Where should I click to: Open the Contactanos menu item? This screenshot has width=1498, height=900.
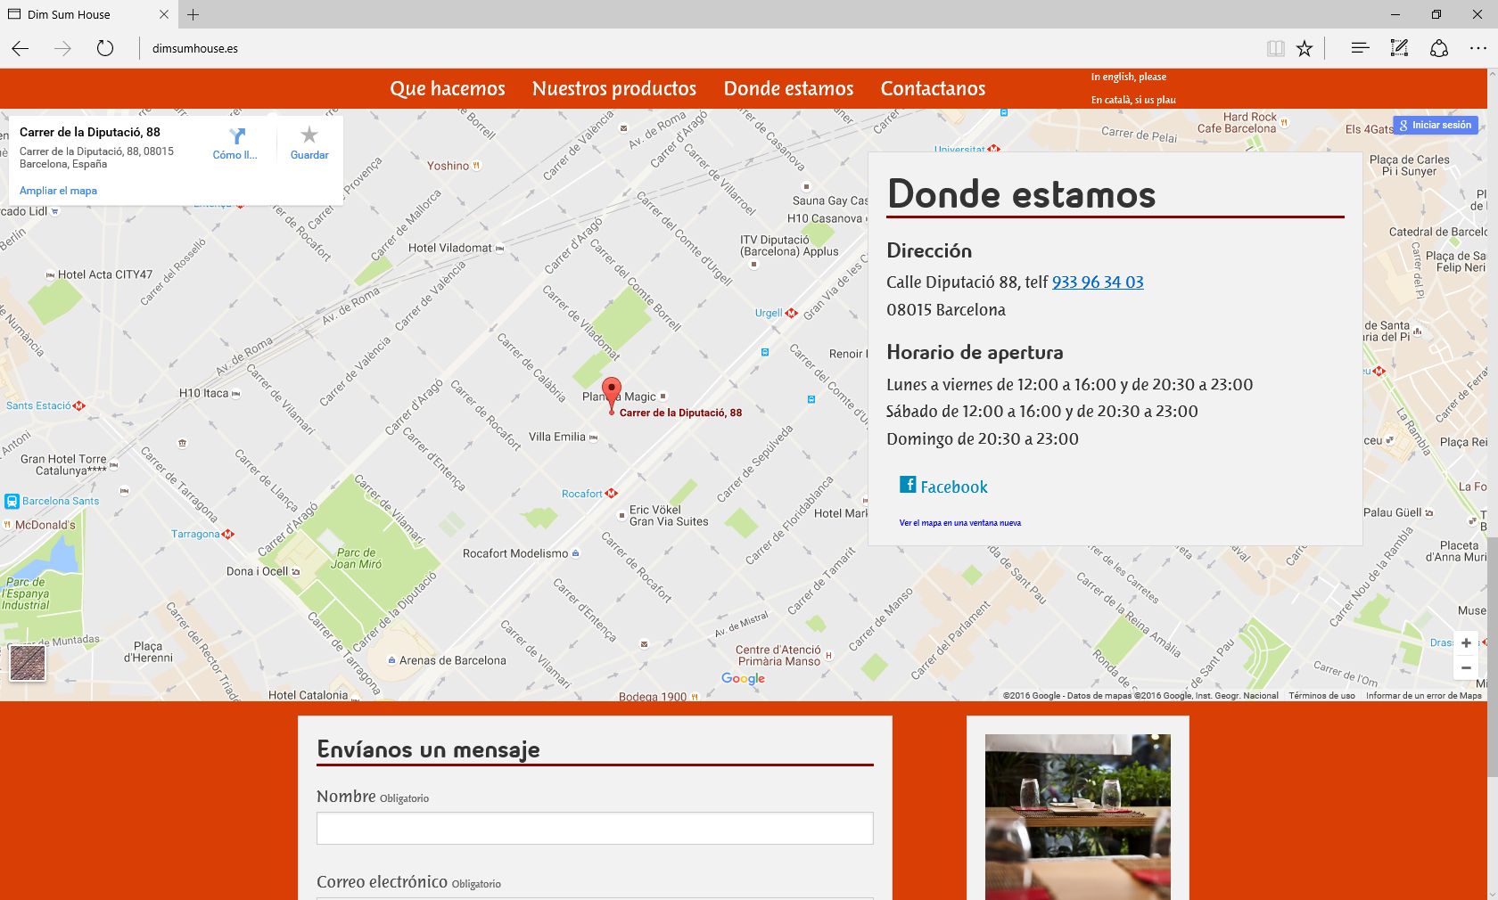pyautogui.click(x=934, y=88)
